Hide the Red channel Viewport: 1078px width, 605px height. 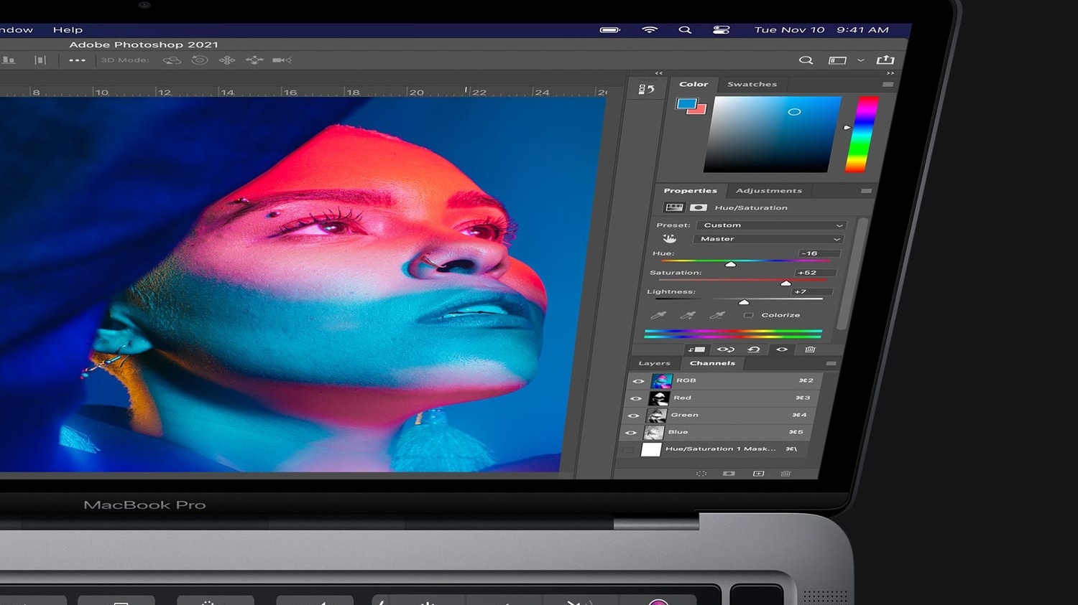pos(635,398)
